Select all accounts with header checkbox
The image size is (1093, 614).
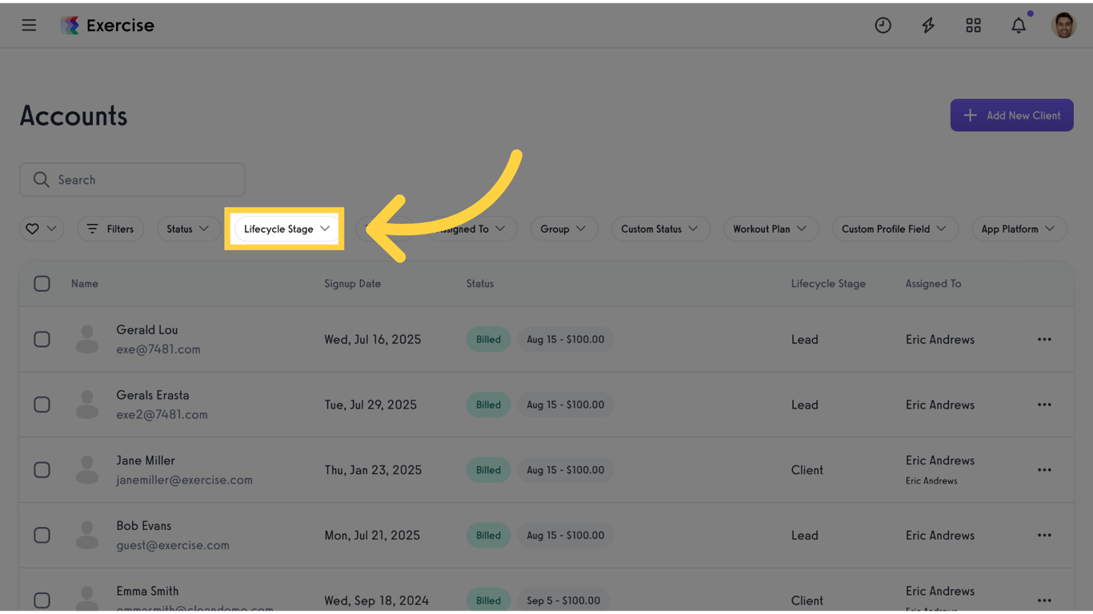42,284
